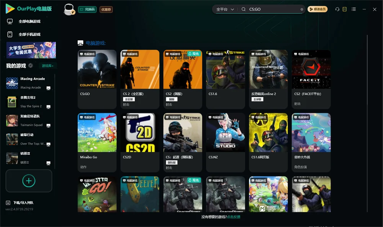The width and height of the screenshot is (383, 227).
Task: Open the 奇妙大作战 game card
Action: pyautogui.click(x=311, y=142)
